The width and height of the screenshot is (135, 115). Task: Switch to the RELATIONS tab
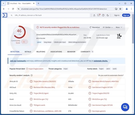(x=41, y=52)
